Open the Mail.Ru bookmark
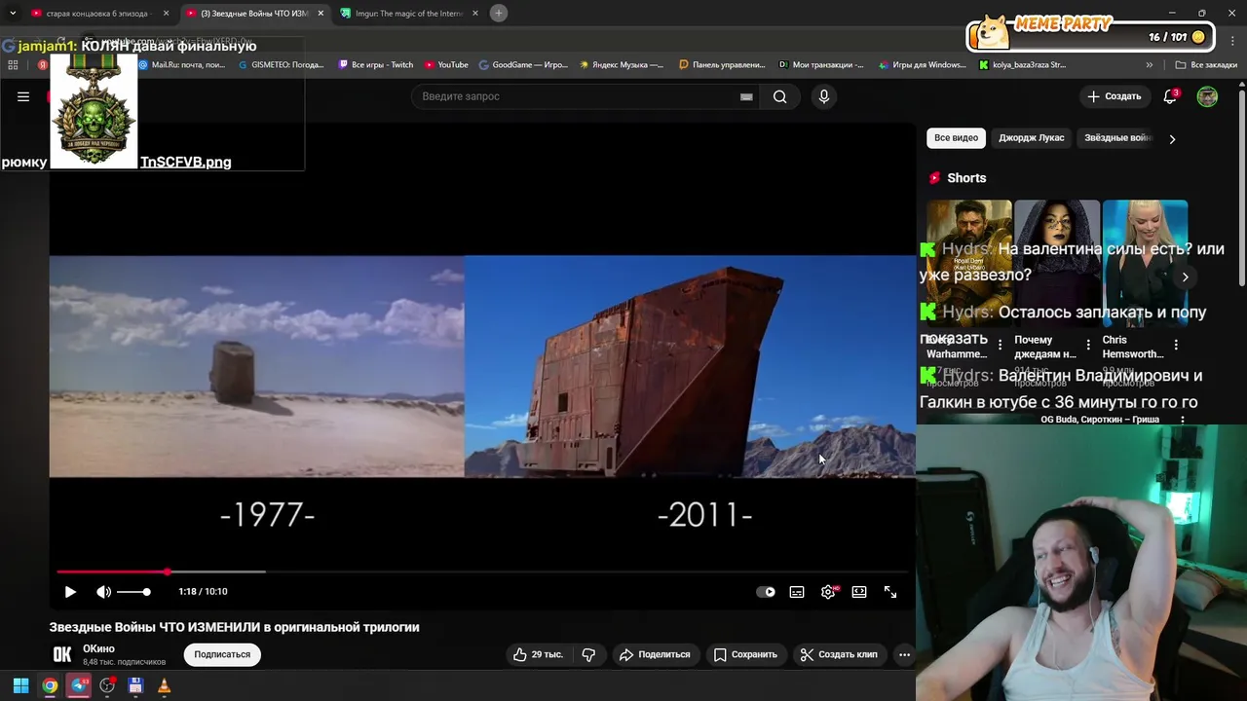The image size is (1247, 701). coord(181,65)
